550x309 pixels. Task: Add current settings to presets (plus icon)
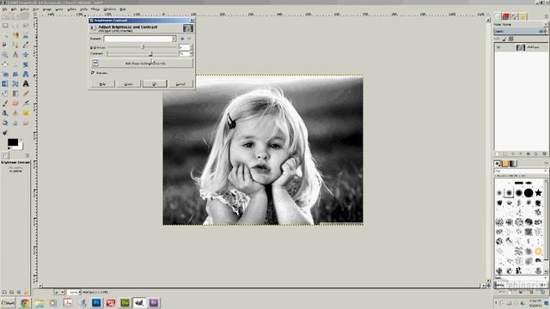click(182, 39)
